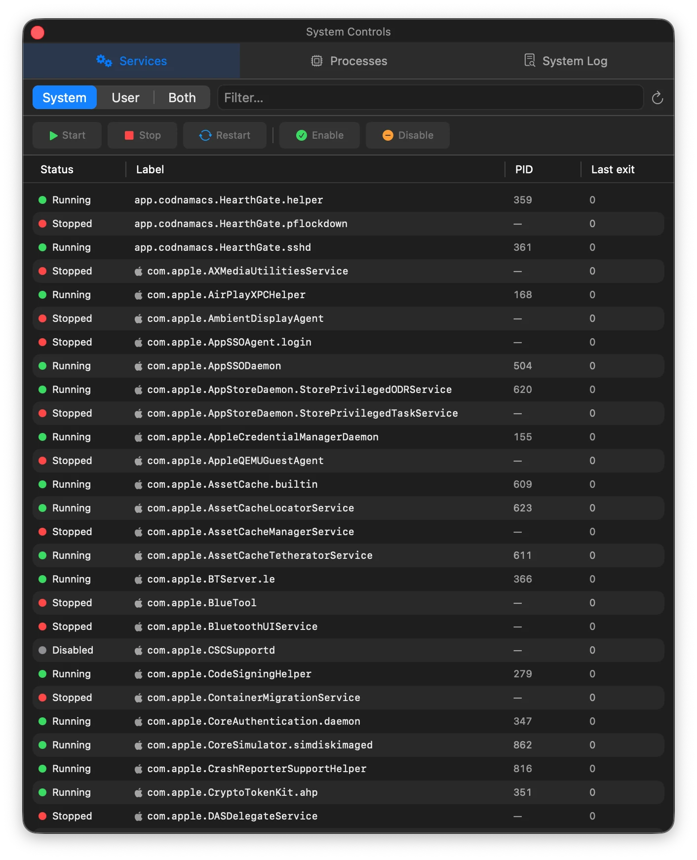Open the Services tab
This screenshot has height=860, width=697.
(131, 61)
